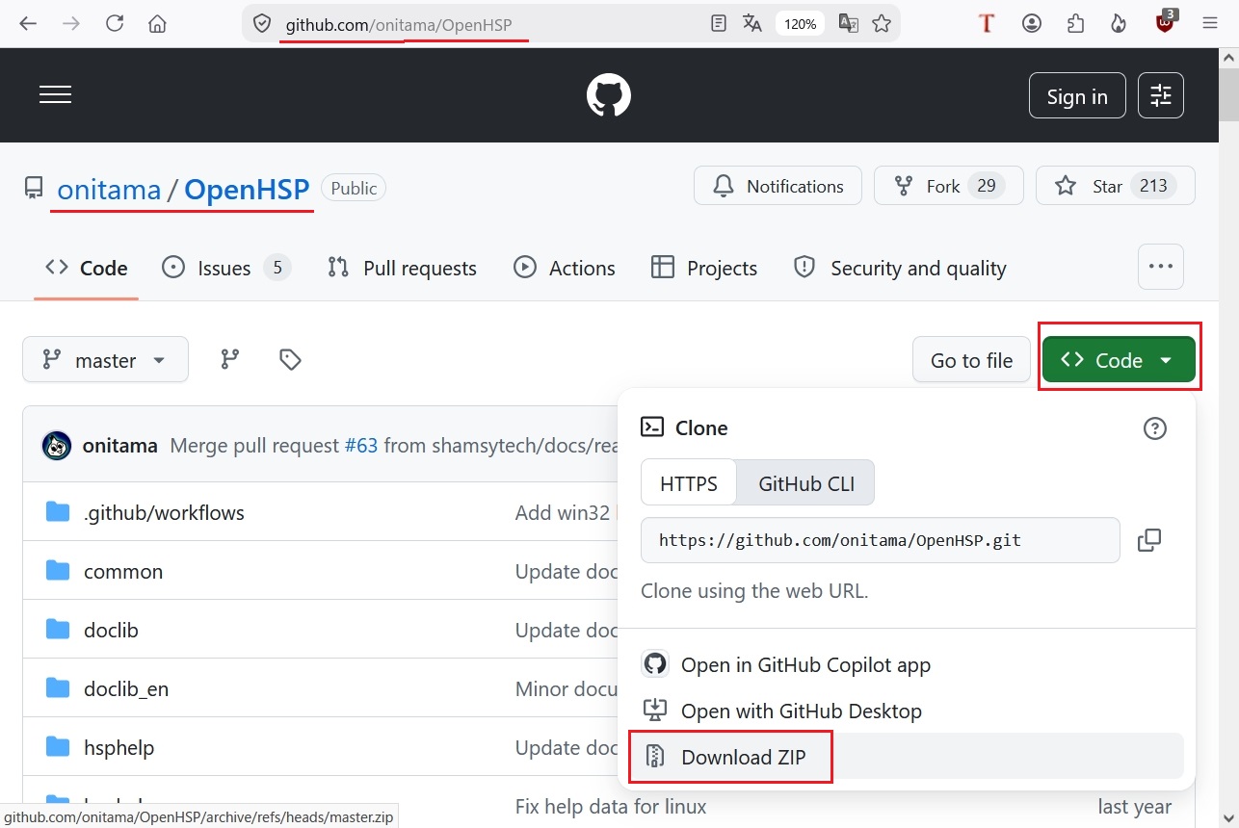View branches using the branch icon
1239x828 pixels.
click(x=229, y=360)
